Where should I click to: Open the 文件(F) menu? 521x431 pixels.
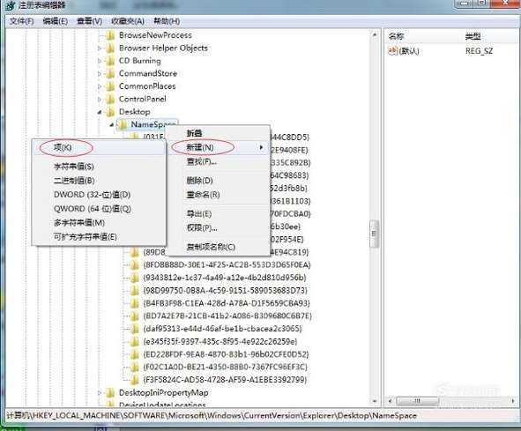coord(21,21)
